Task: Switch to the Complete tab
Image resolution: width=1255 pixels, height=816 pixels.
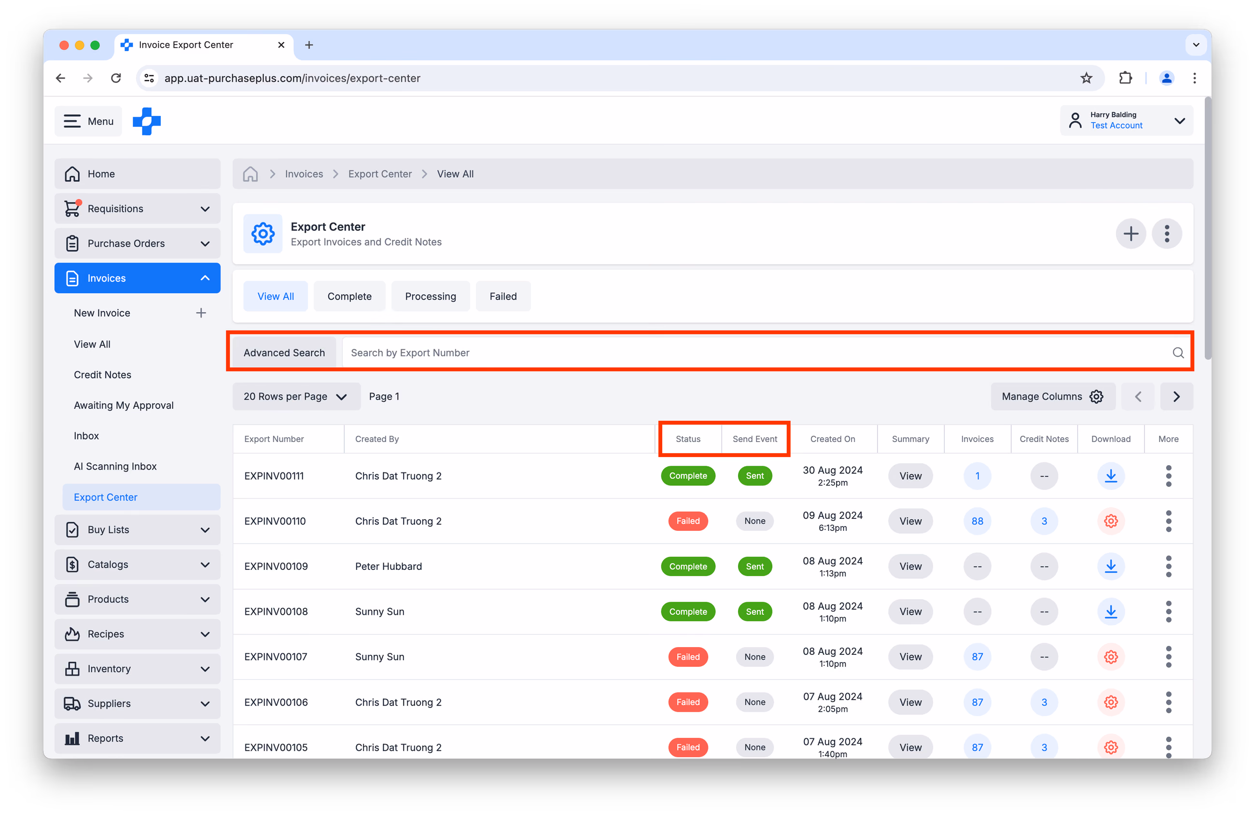Action: [349, 296]
